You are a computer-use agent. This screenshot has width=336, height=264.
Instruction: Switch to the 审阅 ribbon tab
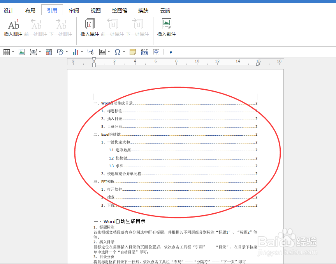[74, 10]
